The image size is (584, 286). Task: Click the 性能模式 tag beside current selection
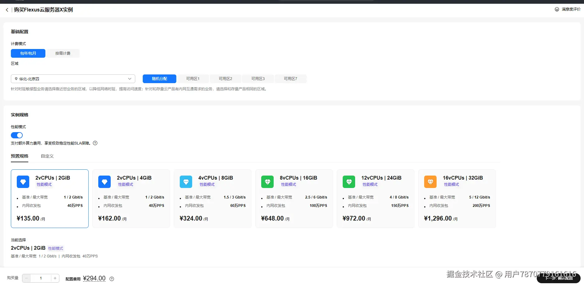point(56,248)
